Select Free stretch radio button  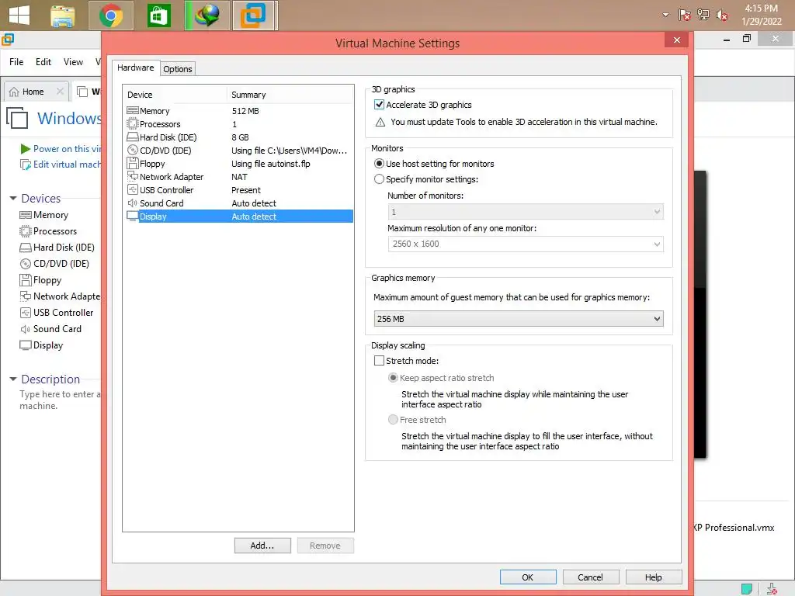coord(393,420)
